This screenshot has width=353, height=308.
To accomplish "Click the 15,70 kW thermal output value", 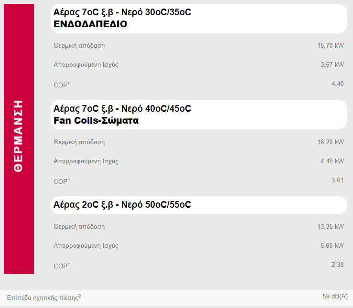I will [x=330, y=46].
